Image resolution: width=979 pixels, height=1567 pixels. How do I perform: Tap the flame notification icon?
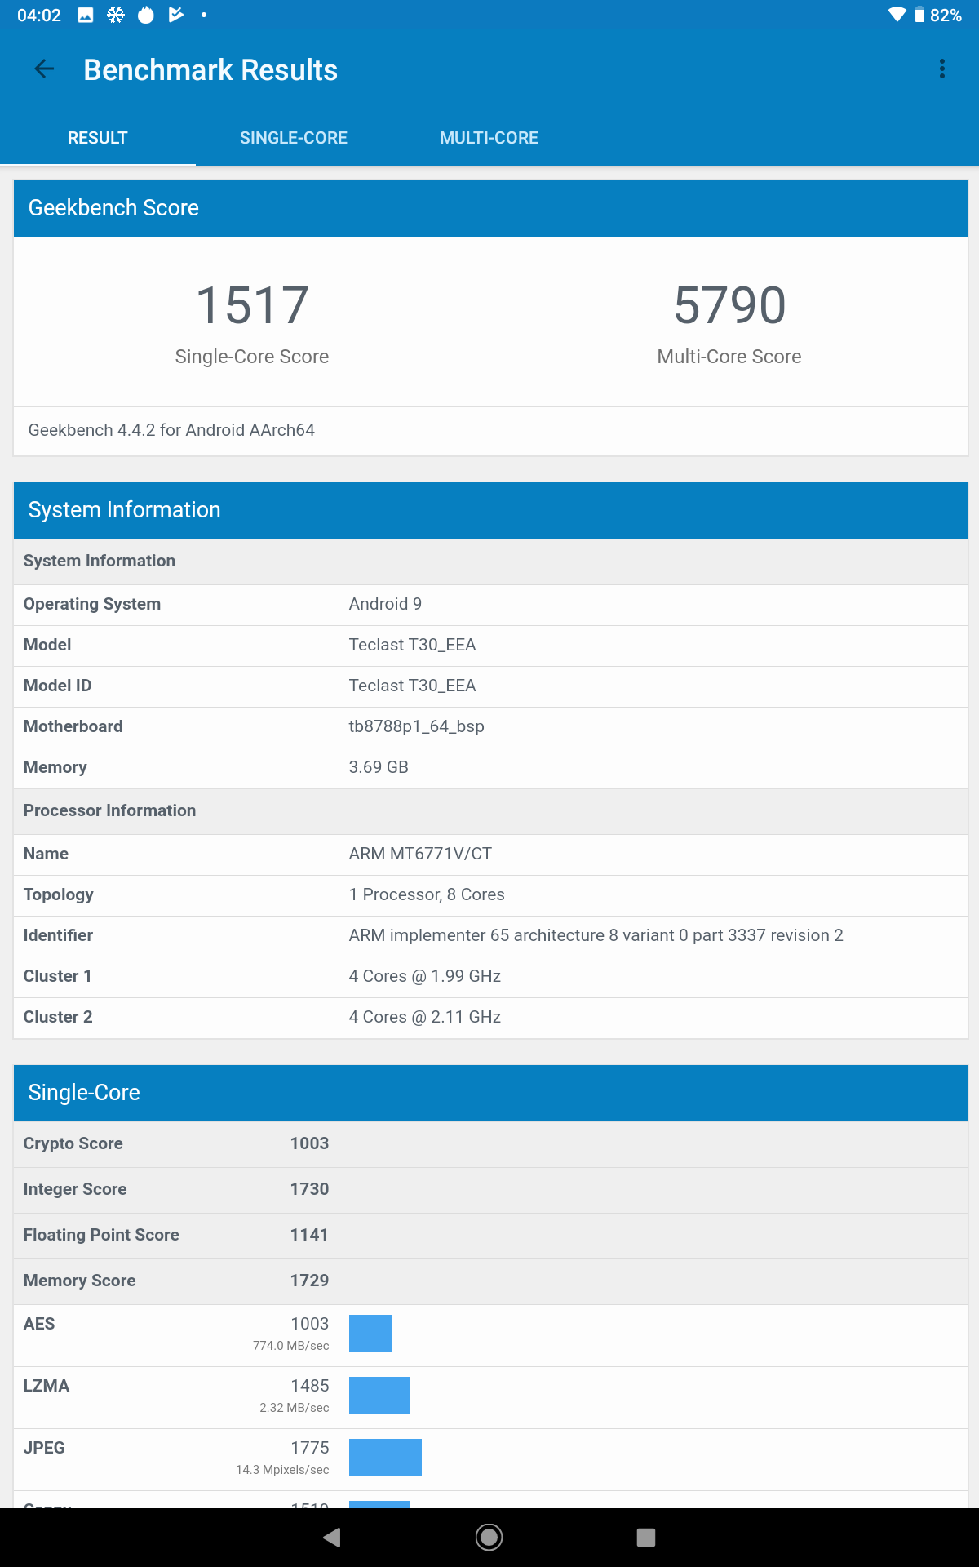pyautogui.click(x=146, y=15)
